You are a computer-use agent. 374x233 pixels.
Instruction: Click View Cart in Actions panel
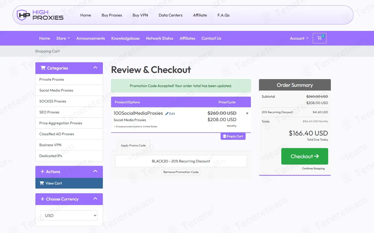pyautogui.click(x=69, y=183)
